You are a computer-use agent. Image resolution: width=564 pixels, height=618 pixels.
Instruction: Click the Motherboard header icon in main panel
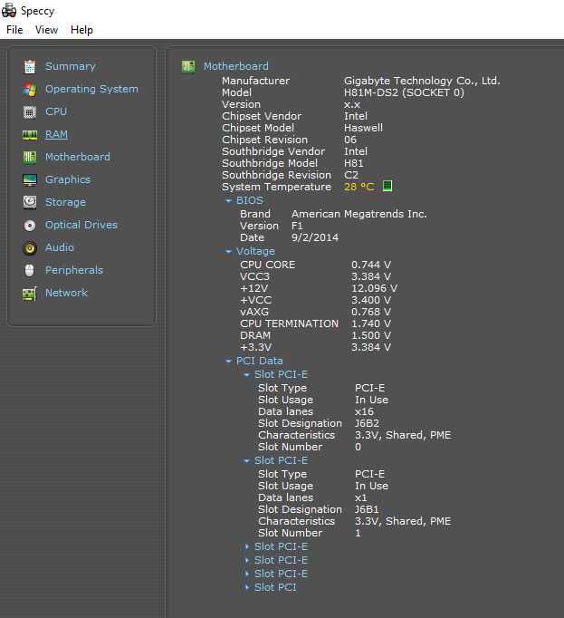point(188,66)
